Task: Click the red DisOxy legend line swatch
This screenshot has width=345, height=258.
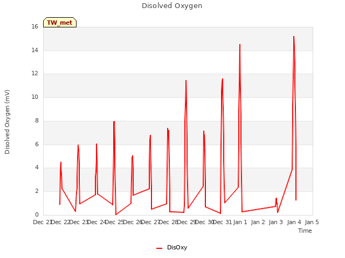Action: point(160,248)
